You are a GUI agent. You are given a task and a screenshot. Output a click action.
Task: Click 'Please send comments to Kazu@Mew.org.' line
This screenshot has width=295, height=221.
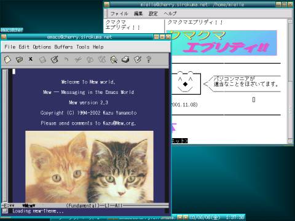pyautogui.click(x=88, y=123)
